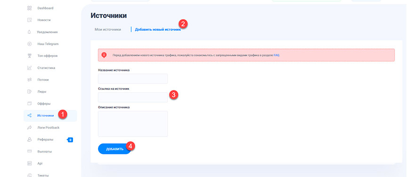Click the Рефералы person icon
Viewport: 407px width, 177px height.
[29, 139]
